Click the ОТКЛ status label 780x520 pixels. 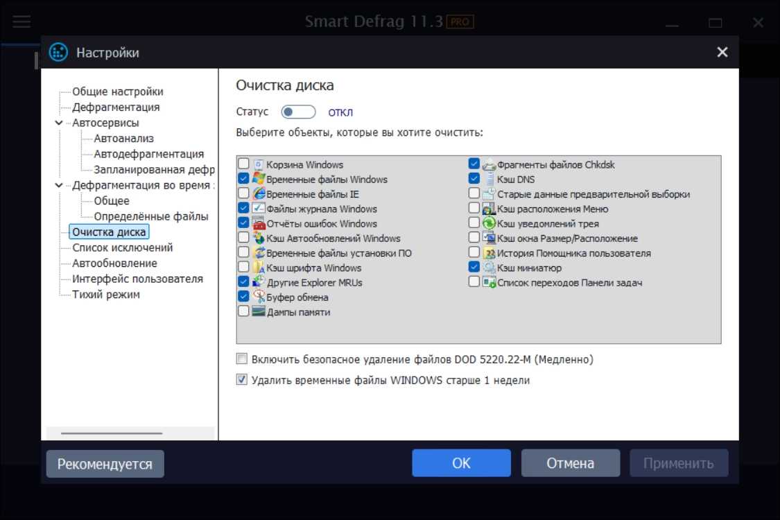[340, 112]
